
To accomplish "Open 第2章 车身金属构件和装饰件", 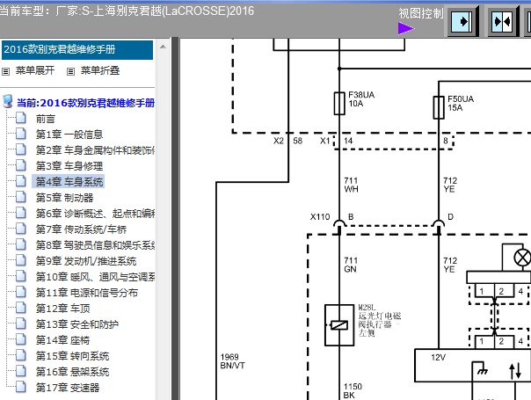I will [x=95, y=150].
